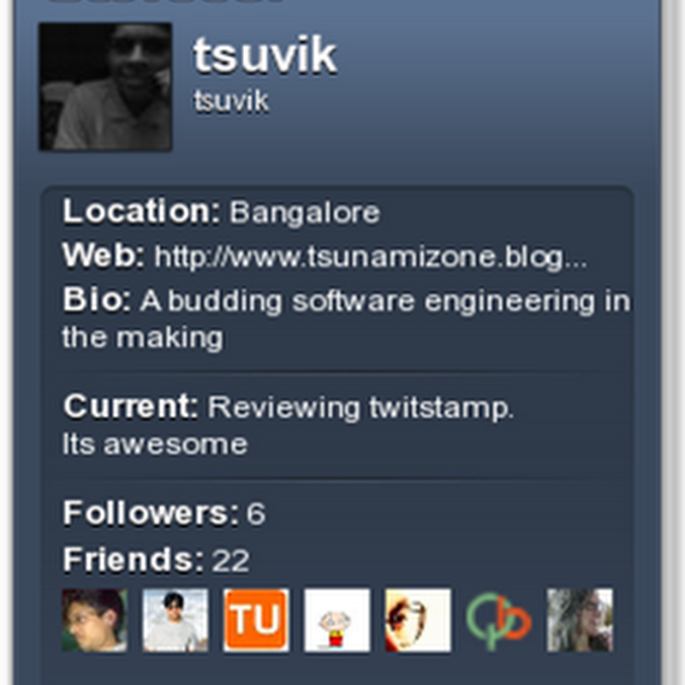The image size is (685, 685).
Task: Click the friends count number 22
Action: tap(230, 560)
